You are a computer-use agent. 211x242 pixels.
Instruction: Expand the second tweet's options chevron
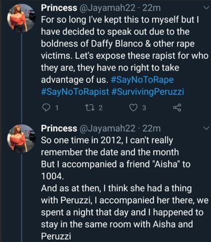click(206, 128)
